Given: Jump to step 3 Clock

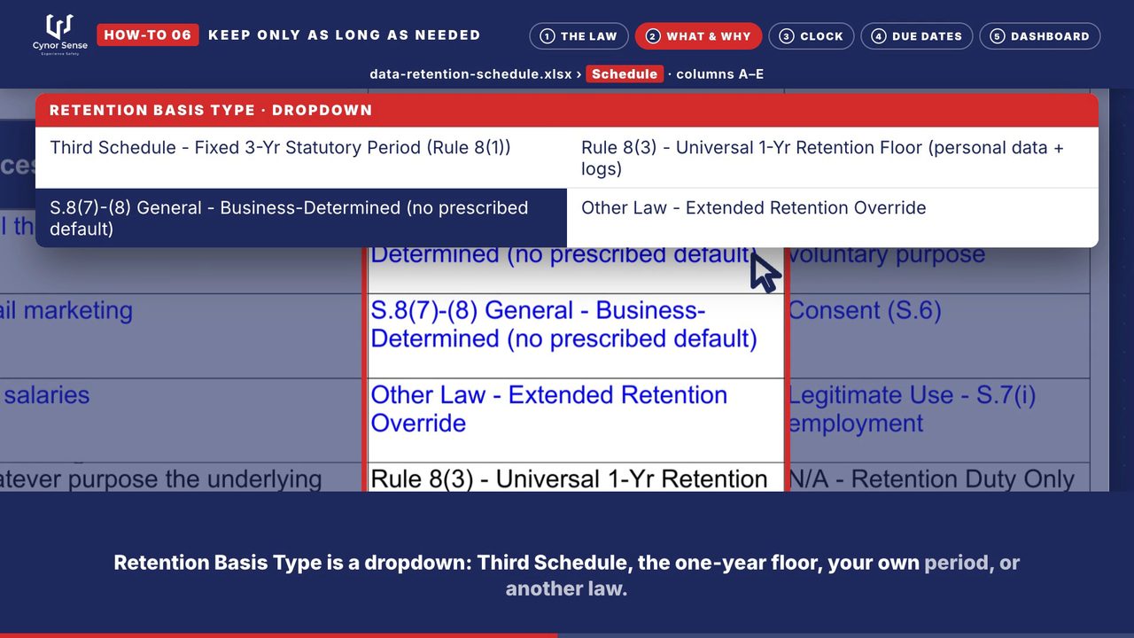Looking at the screenshot, I should point(812,36).
